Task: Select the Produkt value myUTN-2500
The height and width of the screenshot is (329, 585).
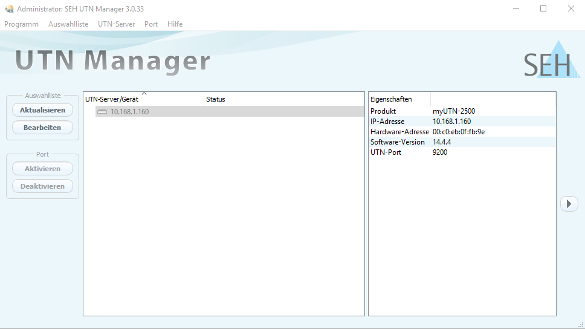Action: 454,111
